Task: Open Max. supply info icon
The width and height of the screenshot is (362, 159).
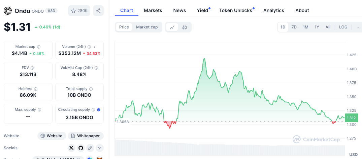Action: [x=39, y=110]
